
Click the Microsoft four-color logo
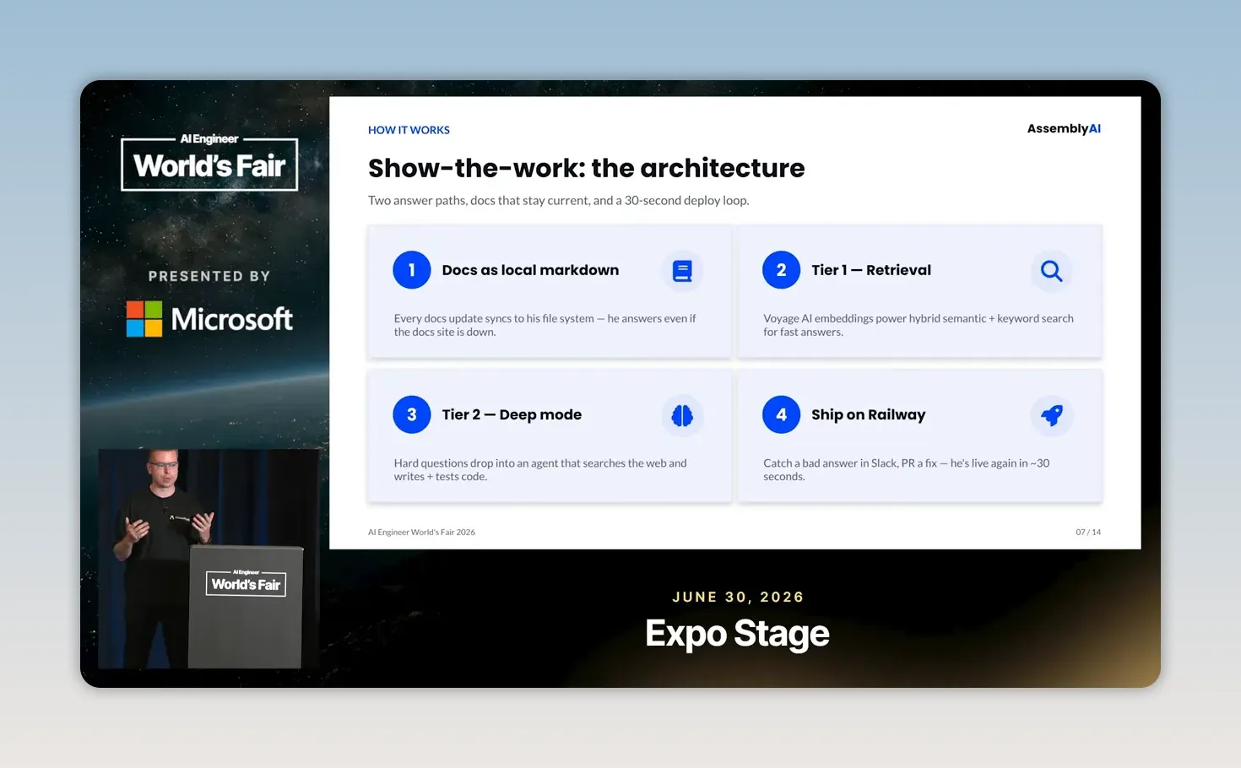tap(144, 319)
